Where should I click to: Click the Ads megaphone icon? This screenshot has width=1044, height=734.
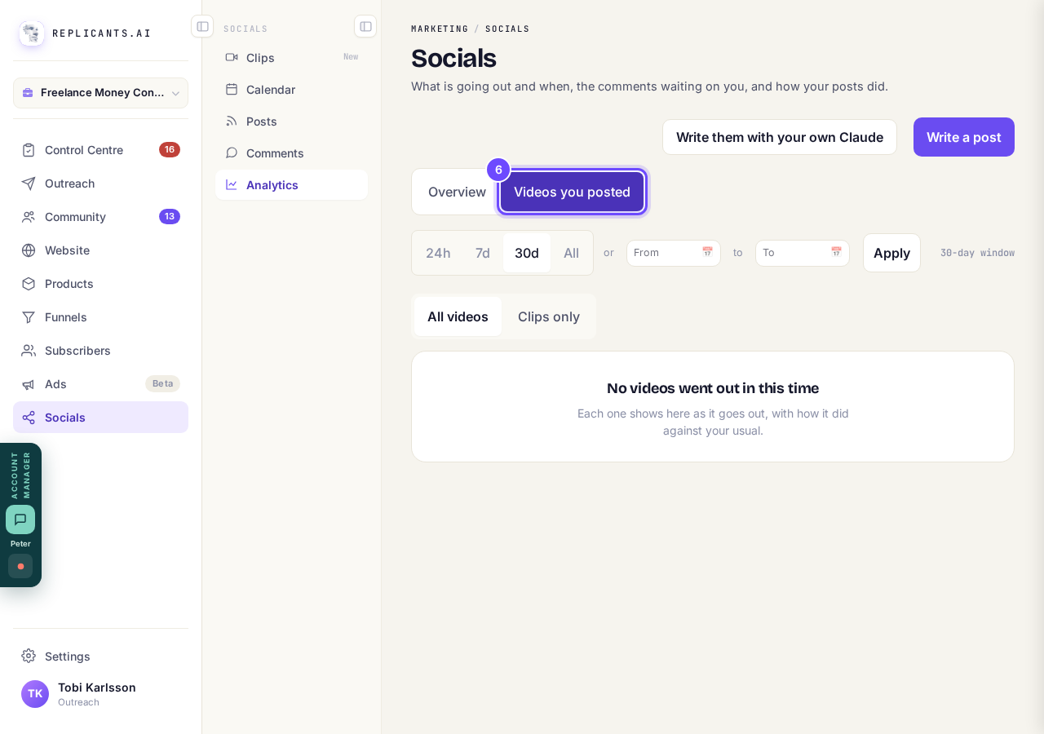click(29, 384)
